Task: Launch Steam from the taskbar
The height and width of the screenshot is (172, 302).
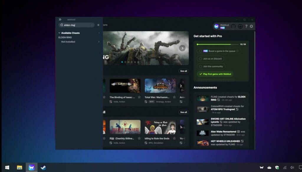Action: click(x=43, y=167)
